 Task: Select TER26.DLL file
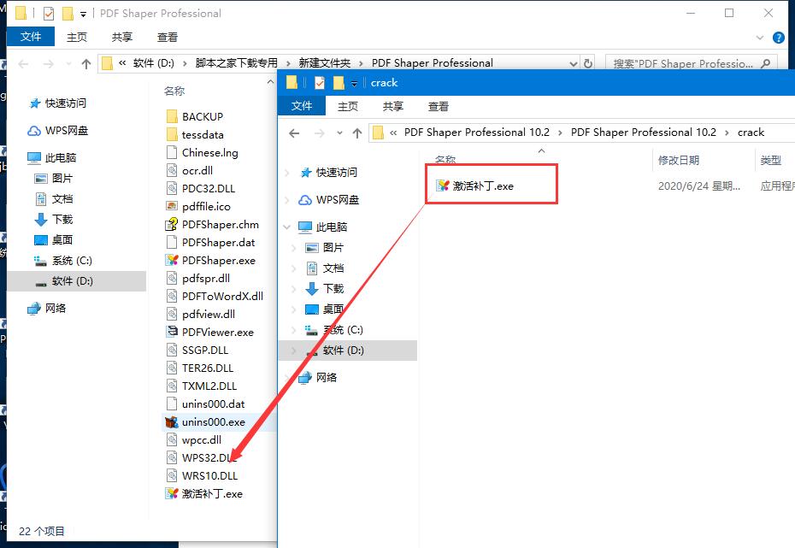coord(199,368)
